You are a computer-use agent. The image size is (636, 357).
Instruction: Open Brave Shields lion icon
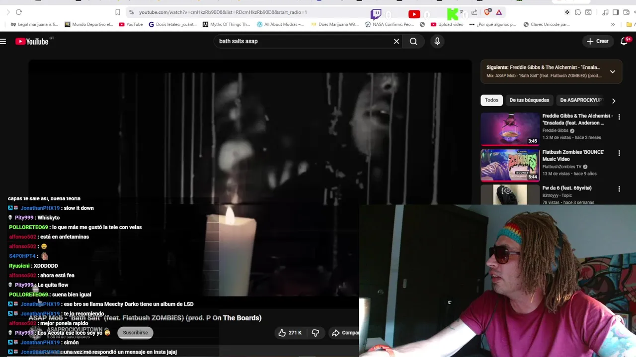[x=487, y=12]
